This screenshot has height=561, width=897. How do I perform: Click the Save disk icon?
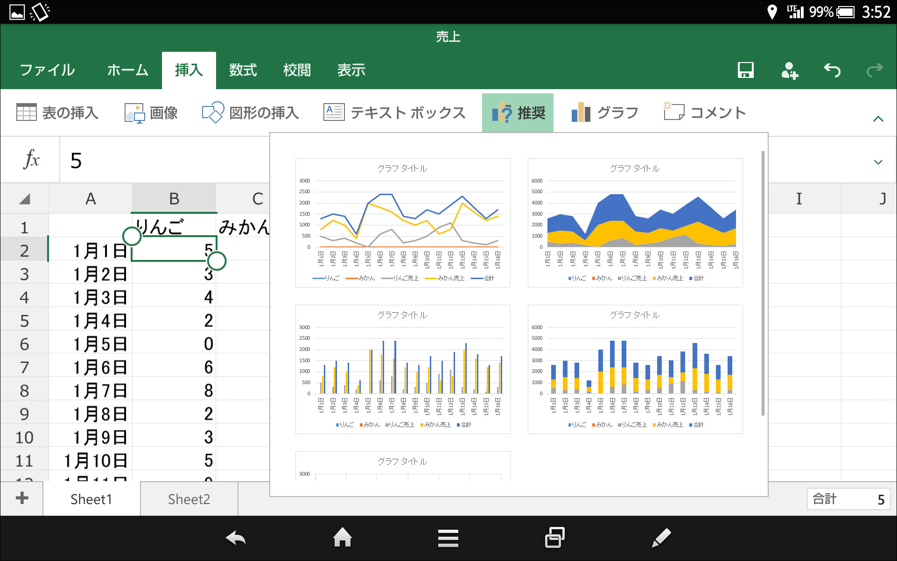tap(745, 70)
